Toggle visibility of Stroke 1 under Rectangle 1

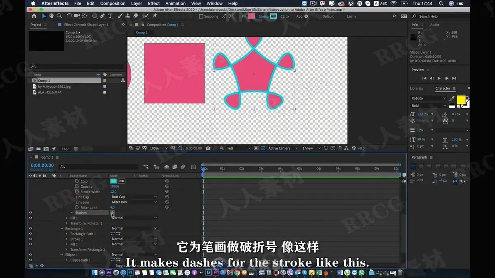(31, 239)
